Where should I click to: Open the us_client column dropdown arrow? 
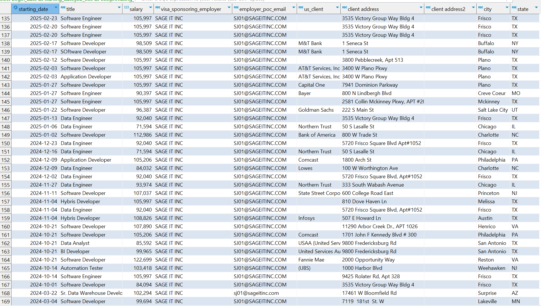coord(337,7)
